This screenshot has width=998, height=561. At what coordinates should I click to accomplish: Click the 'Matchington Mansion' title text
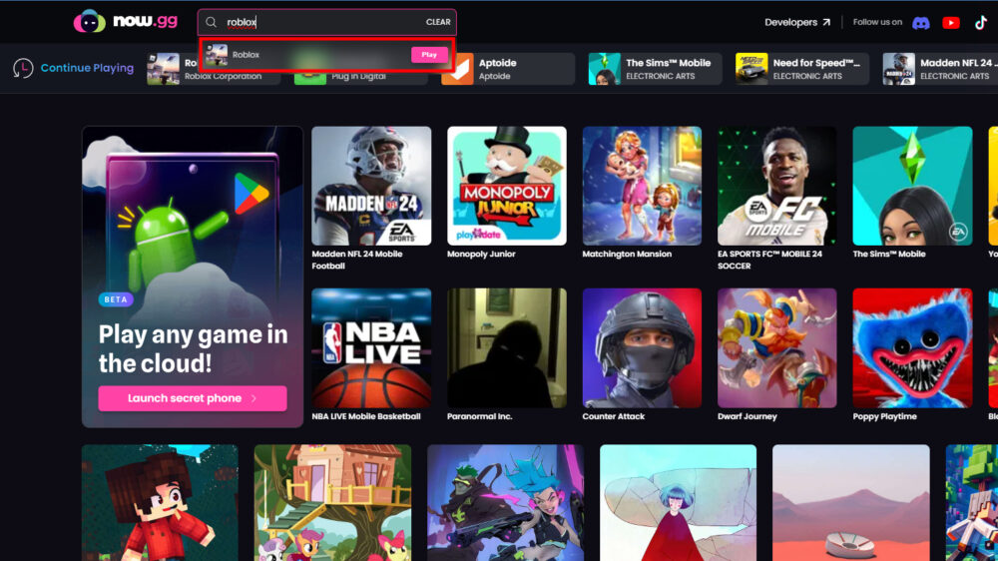pyautogui.click(x=627, y=255)
